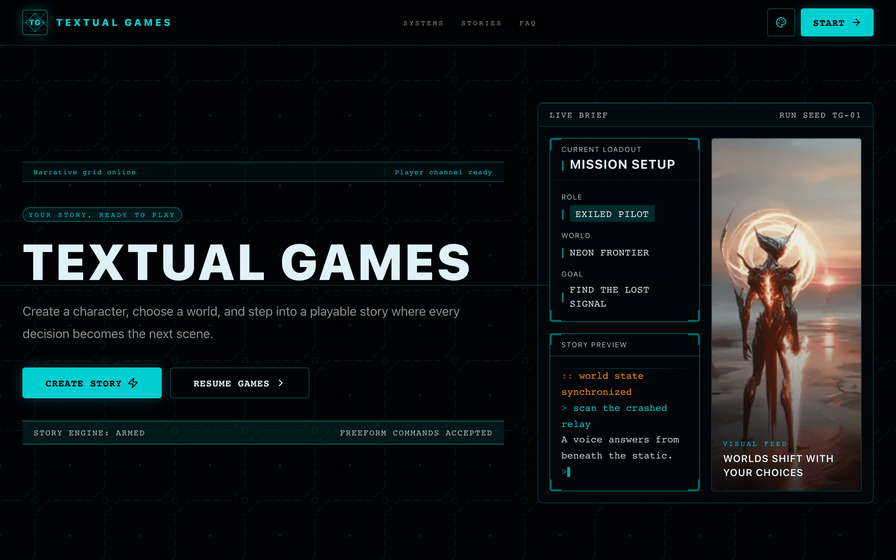Click the ROLE field label
Screen dimensions: 896x560
572,197
